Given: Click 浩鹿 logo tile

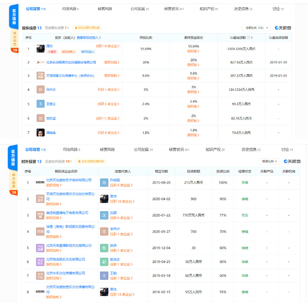Looking at the screenshot, I should coord(40,232).
